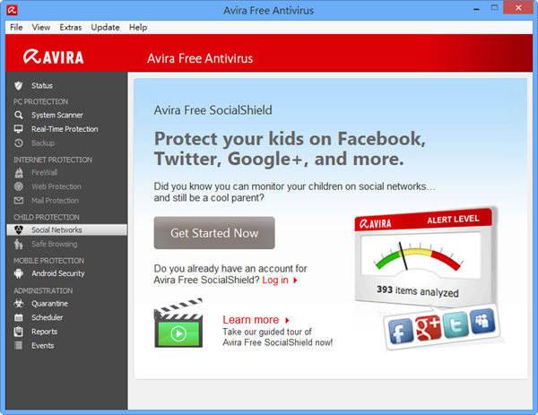Click the Avira logo in title bar
This screenshot has height=415, width=538.
click(x=12, y=10)
